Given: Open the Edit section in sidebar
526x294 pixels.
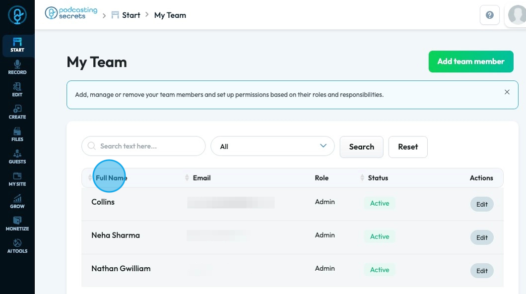Looking at the screenshot, I should [17, 90].
